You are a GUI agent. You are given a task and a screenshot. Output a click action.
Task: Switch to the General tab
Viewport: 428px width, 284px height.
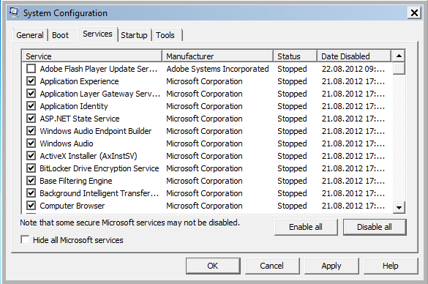tap(30, 35)
